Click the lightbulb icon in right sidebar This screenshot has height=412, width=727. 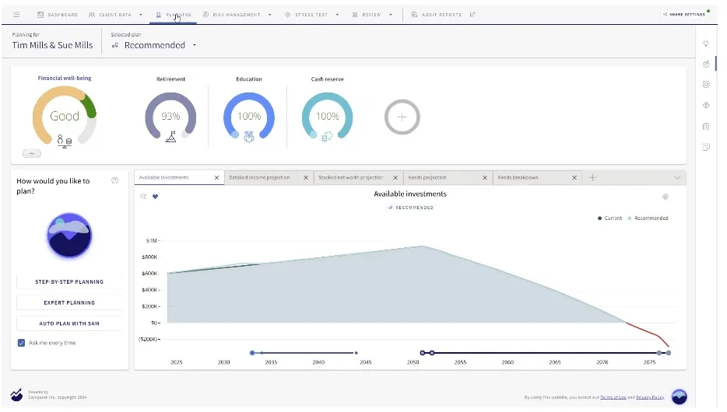coord(706,44)
